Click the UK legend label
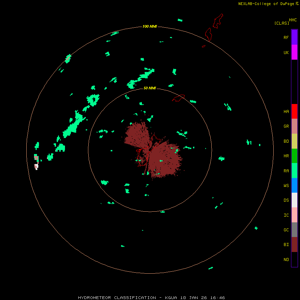The width and height of the screenshot is (300, 300). click(x=286, y=52)
